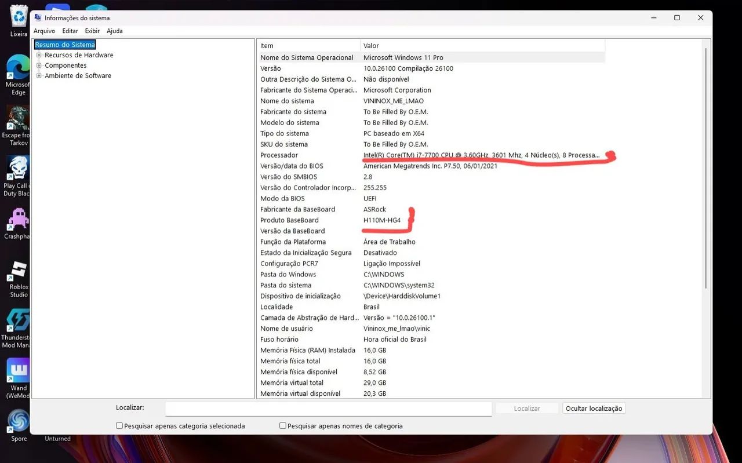Click the Informações do sistema title bar icon

pos(38,18)
